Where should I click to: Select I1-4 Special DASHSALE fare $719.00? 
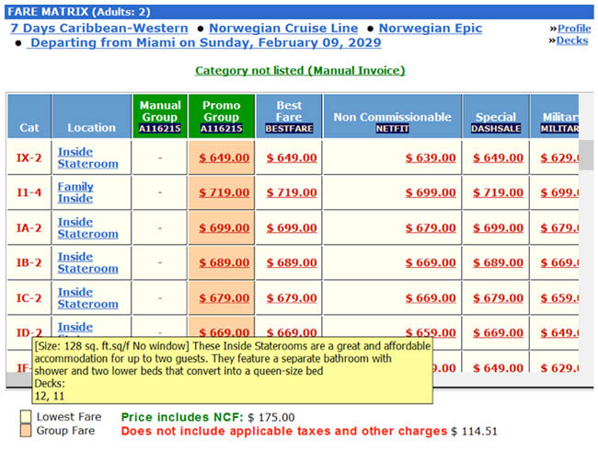[x=498, y=192]
